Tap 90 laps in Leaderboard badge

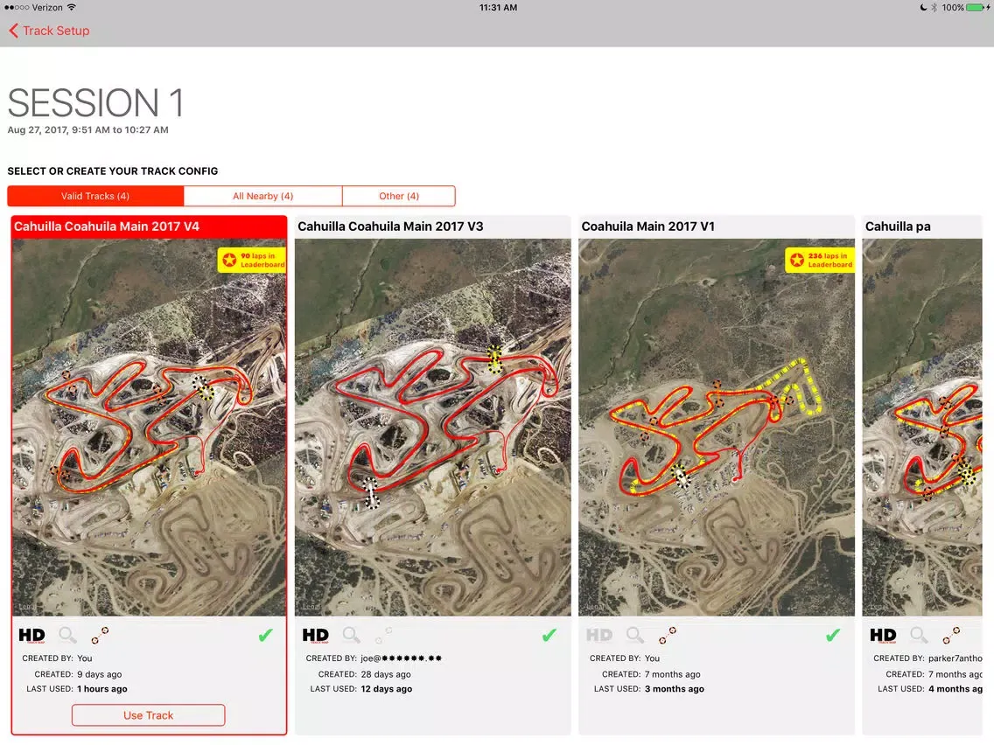[x=253, y=260]
